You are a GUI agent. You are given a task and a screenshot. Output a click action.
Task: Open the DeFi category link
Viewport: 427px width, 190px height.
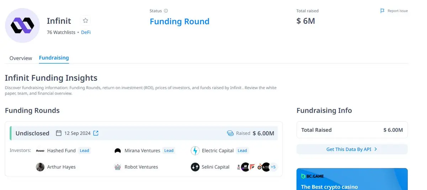86,32
